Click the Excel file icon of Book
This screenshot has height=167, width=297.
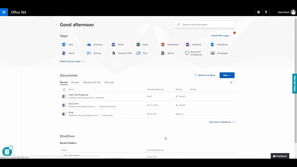point(64,114)
